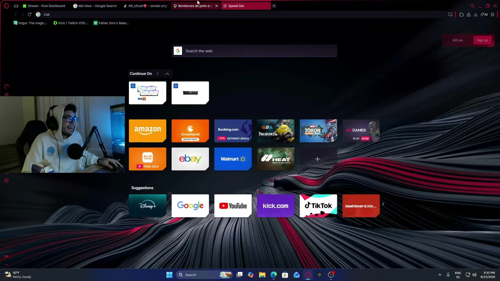The width and height of the screenshot is (500, 281).
Task: Open Microsoft Store from the taskbar
Action: (285, 275)
